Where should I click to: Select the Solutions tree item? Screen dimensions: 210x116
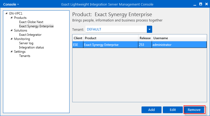coord(21,30)
